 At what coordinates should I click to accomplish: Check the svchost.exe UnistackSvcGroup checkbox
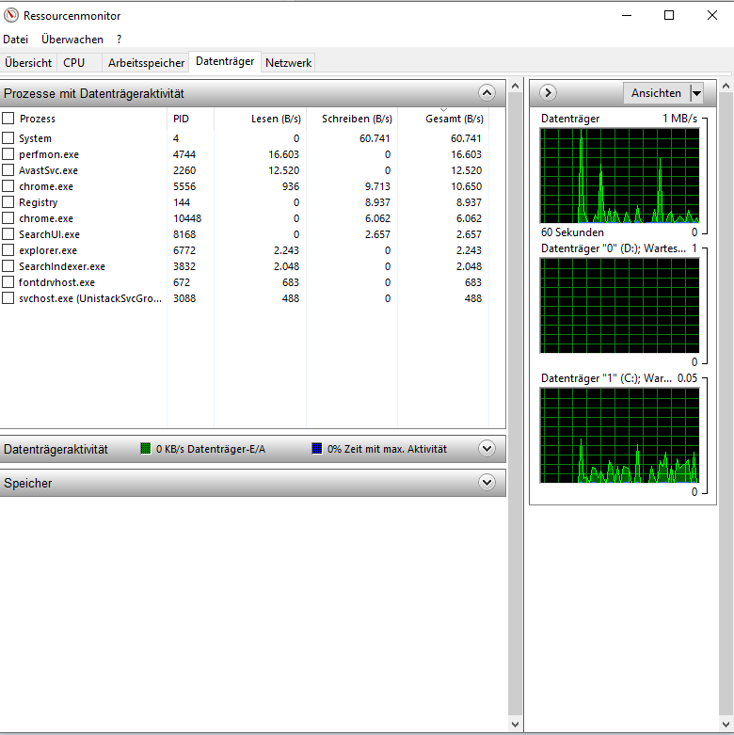tap(8, 297)
